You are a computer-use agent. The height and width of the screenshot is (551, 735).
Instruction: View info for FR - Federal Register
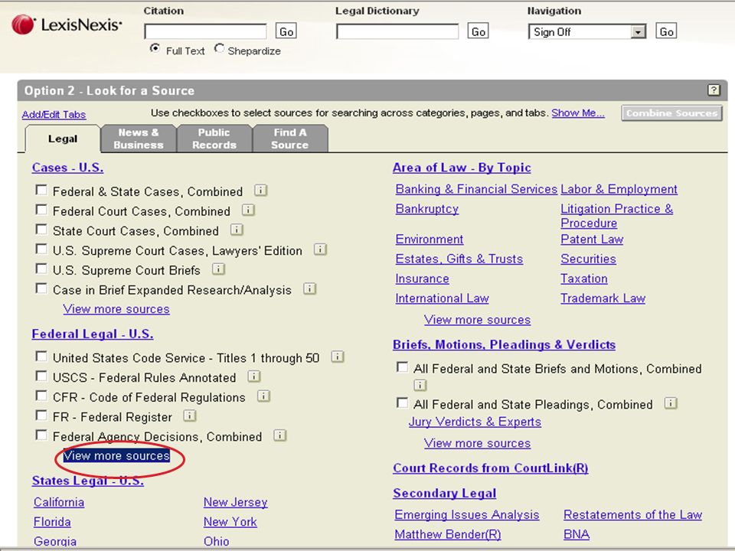[190, 416]
